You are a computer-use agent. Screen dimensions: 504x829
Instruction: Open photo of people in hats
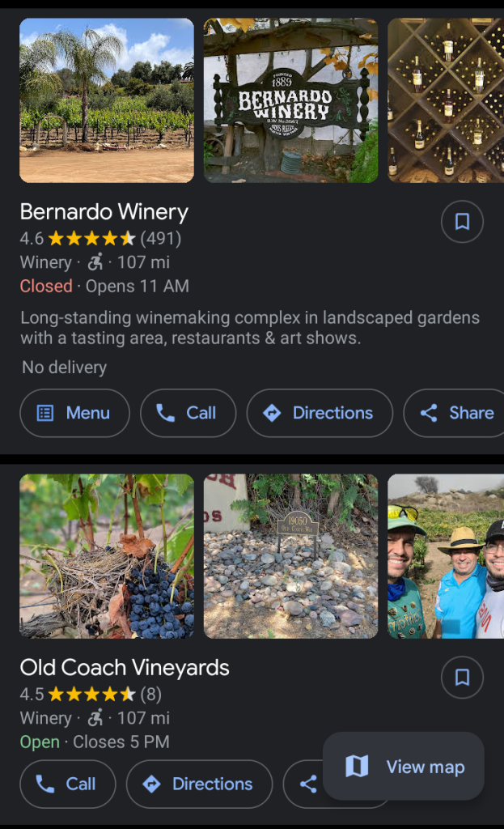click(445, 556)
